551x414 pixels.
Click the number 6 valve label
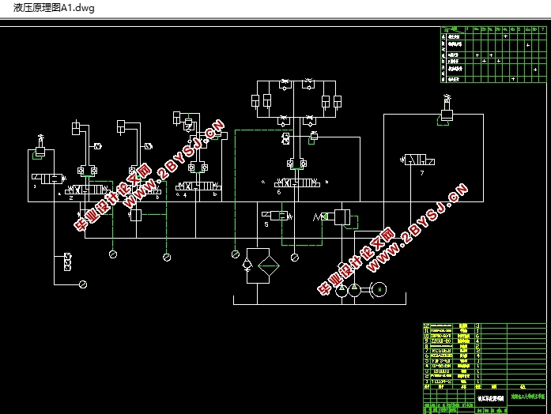[279, 192]
